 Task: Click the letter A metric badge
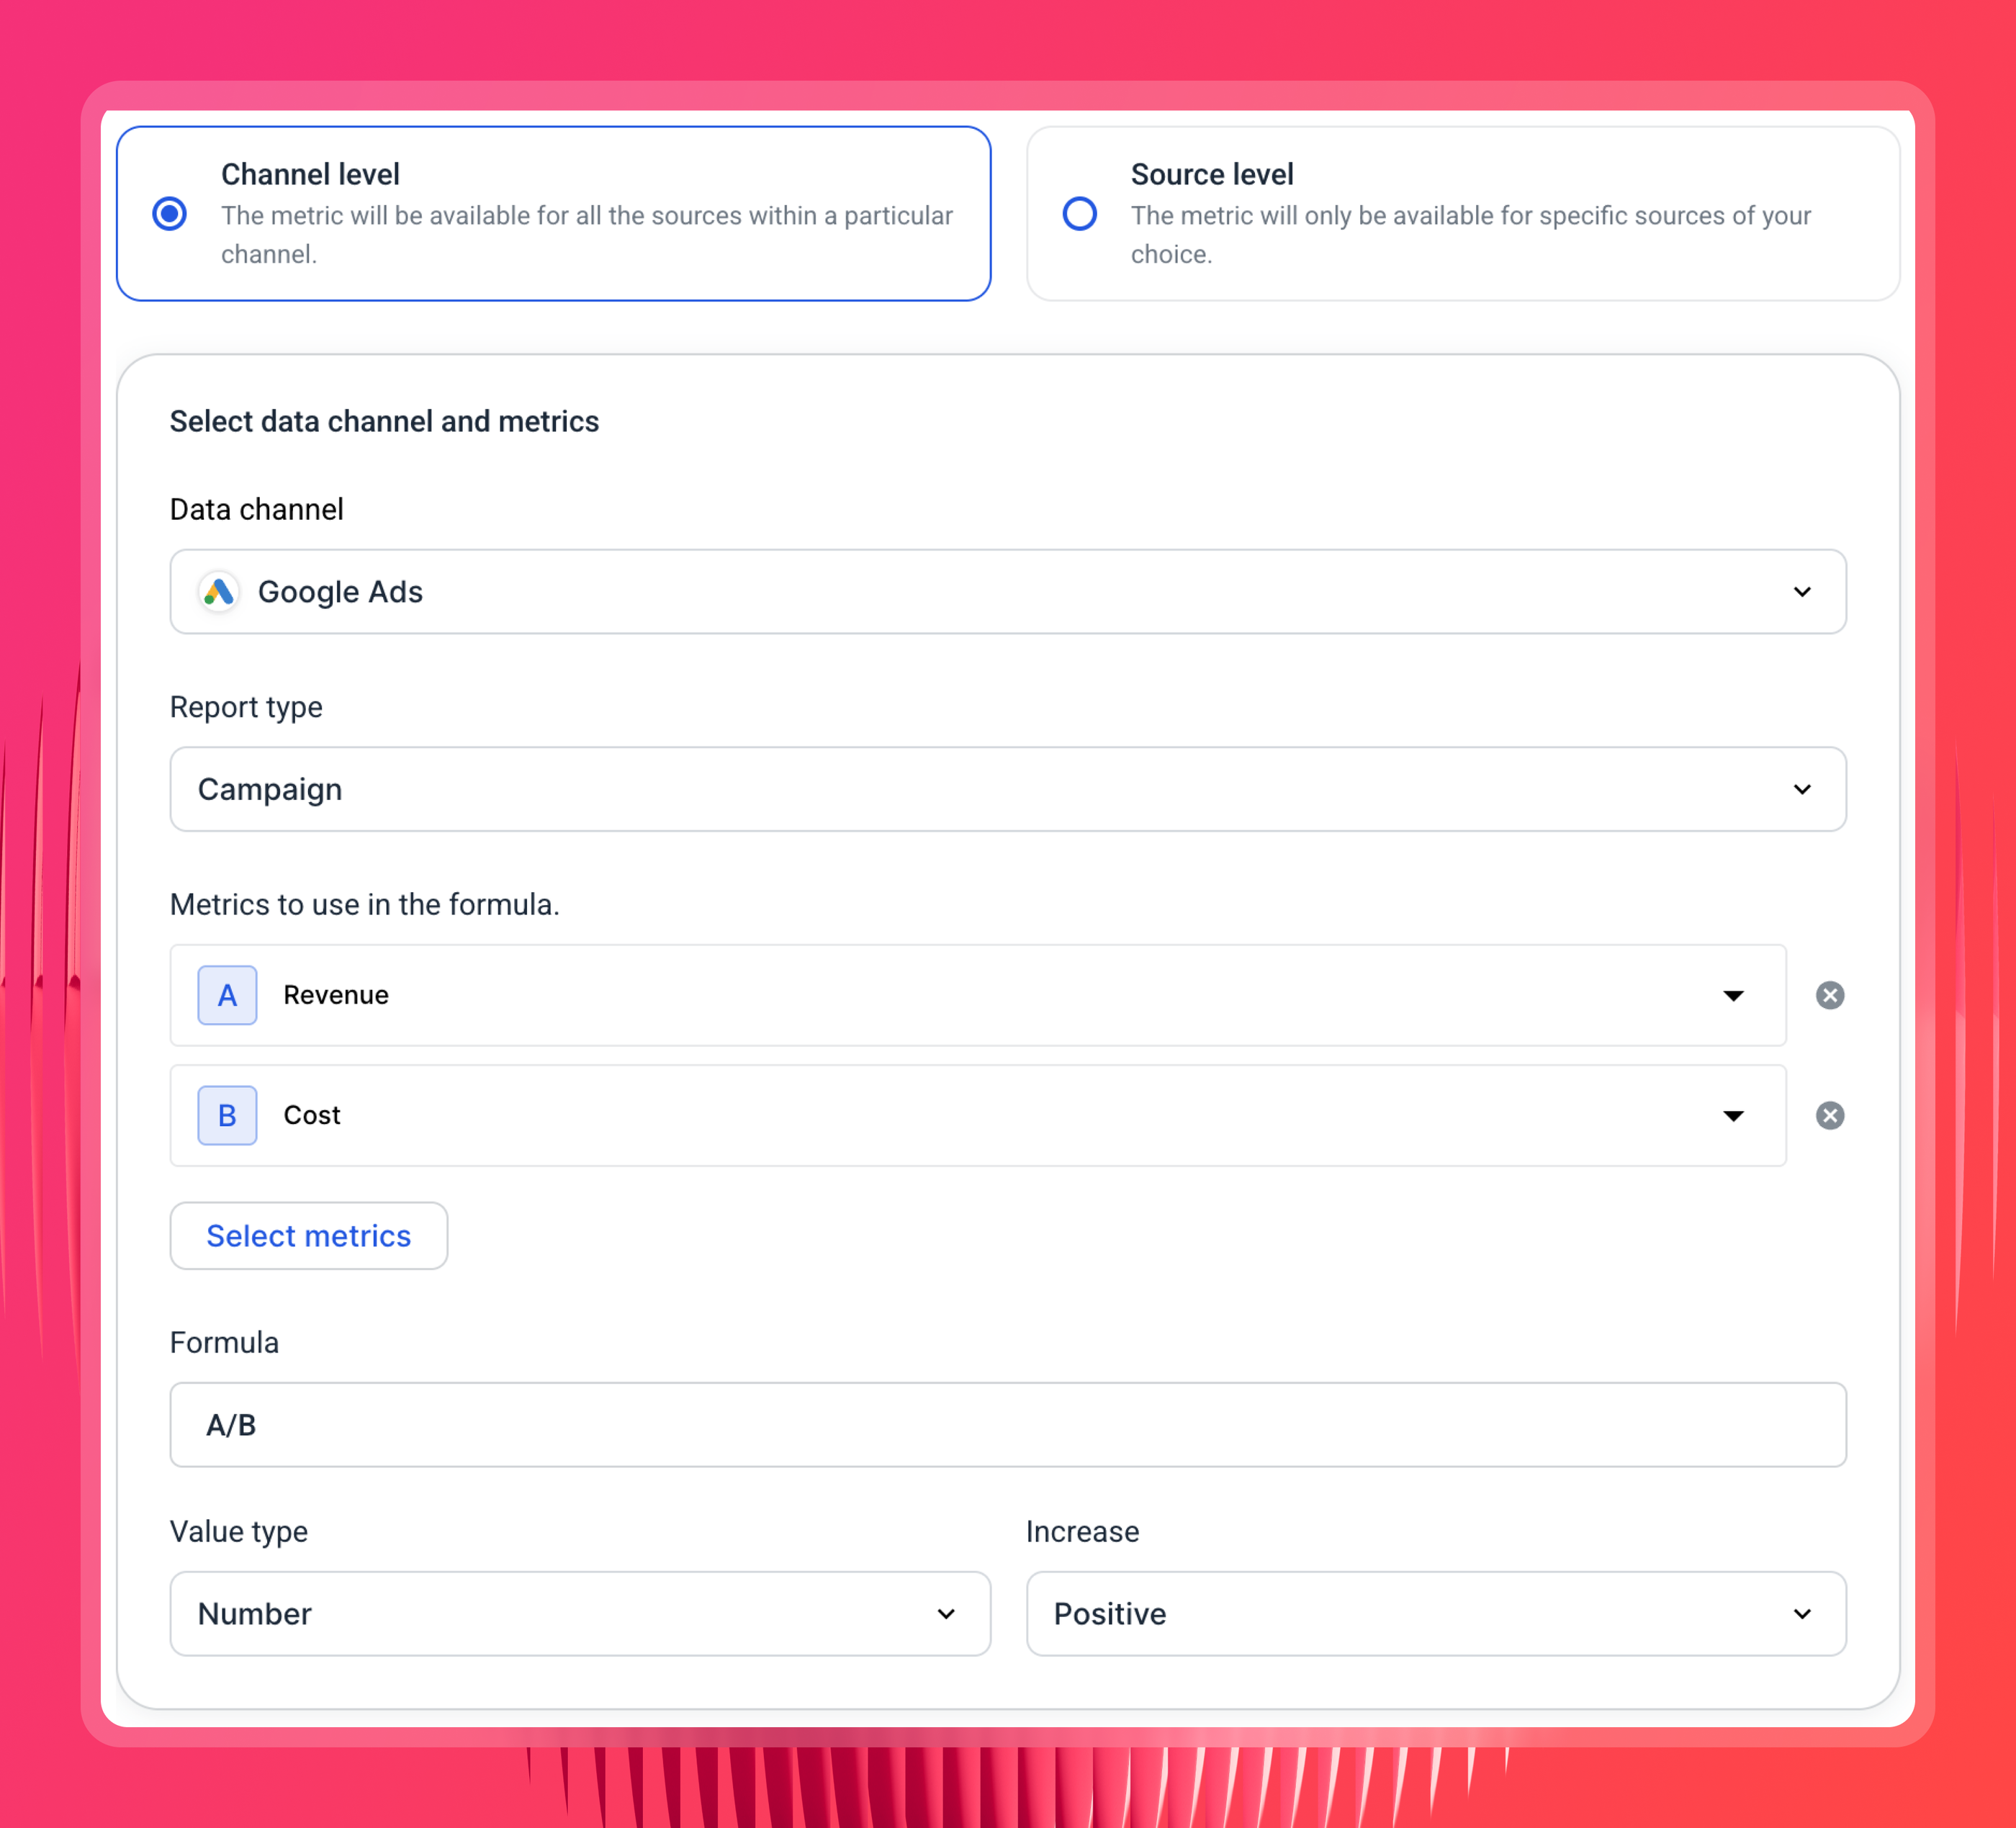(x=227, y=995)
